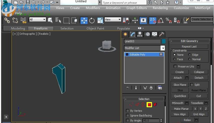Click the Collapse button
The height and width of the screenshot is (123, 214).
[199, 72]
